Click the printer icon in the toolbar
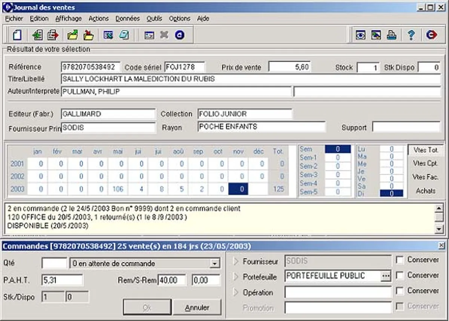Screen dimensions: 449x321 391,35
